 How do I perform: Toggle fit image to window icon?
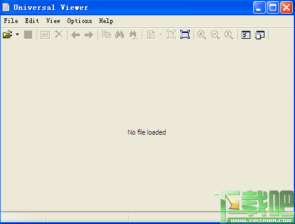[172, 35]
